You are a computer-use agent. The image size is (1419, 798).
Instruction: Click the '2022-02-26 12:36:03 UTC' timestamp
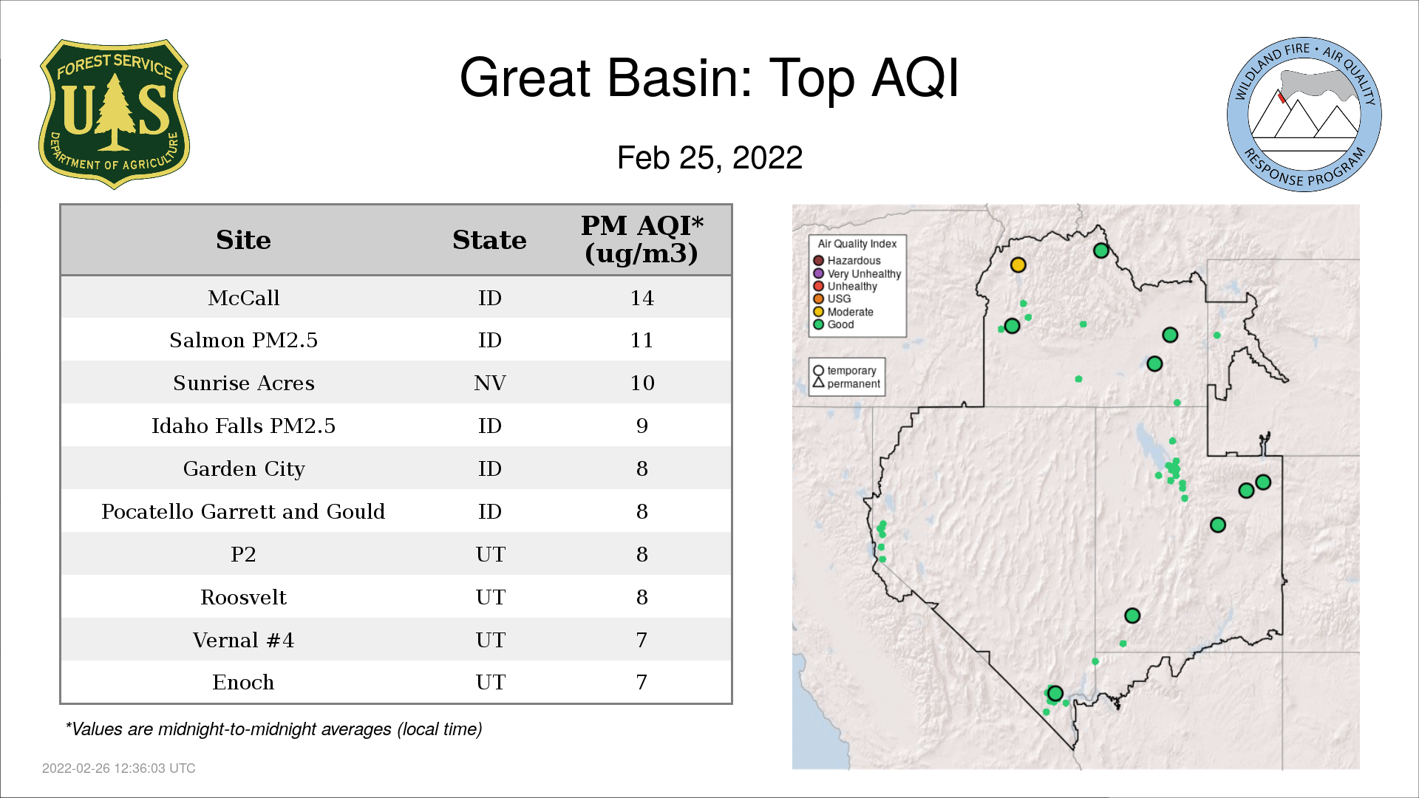coord(118,768)
